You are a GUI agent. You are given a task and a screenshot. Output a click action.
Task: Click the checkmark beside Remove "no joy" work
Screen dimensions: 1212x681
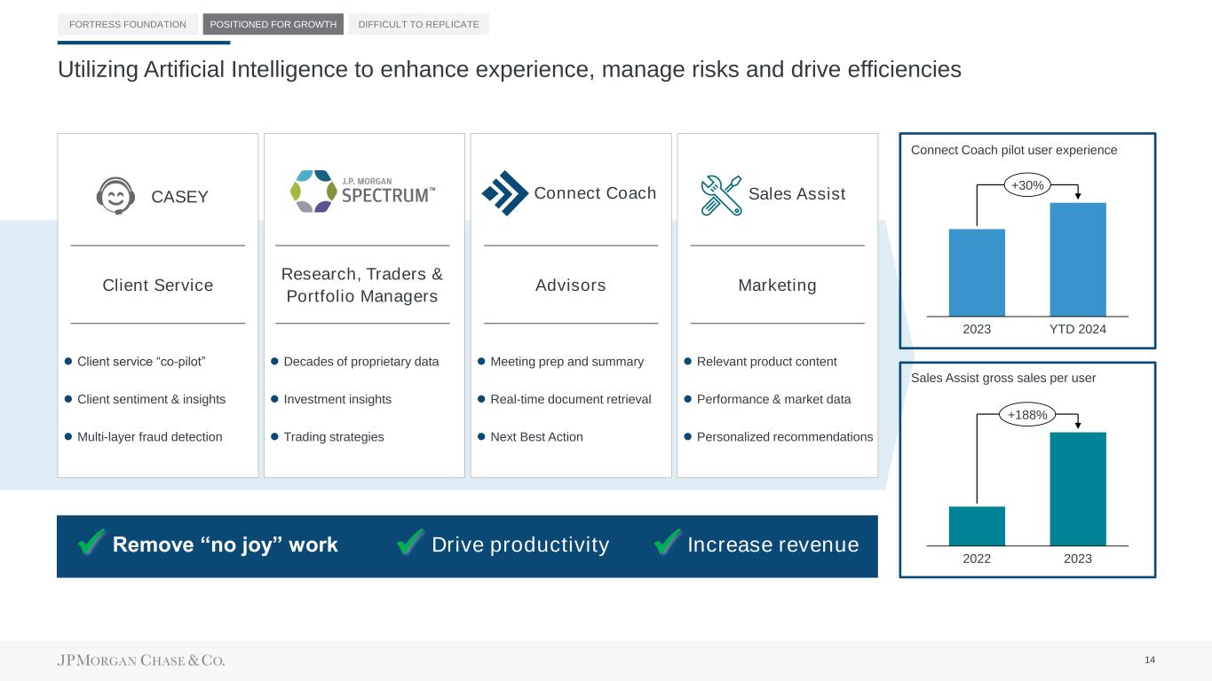[x=91, y=544]
